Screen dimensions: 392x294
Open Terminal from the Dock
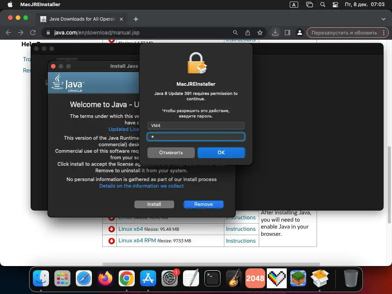212,278
